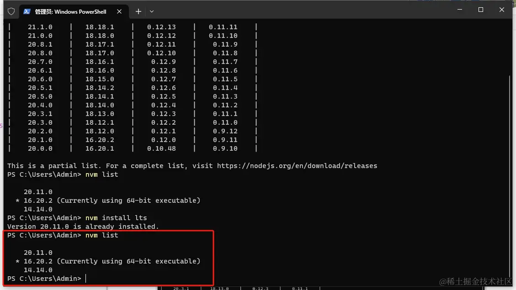Click version 0.9.12 in the table
The width and height of the screenshot is (516, 290).
point(225,131)
